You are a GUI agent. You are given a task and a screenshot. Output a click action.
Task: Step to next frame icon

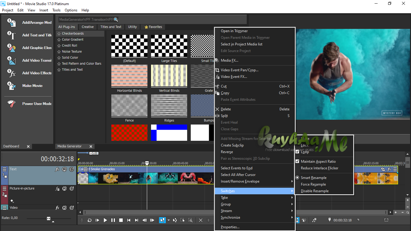pos(152,220)
